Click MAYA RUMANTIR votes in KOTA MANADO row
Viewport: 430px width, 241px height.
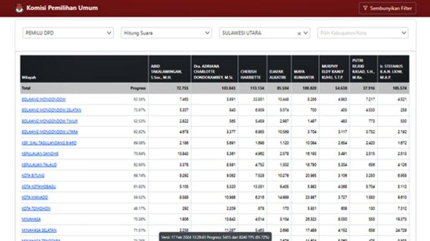click(x=311, y=197)
